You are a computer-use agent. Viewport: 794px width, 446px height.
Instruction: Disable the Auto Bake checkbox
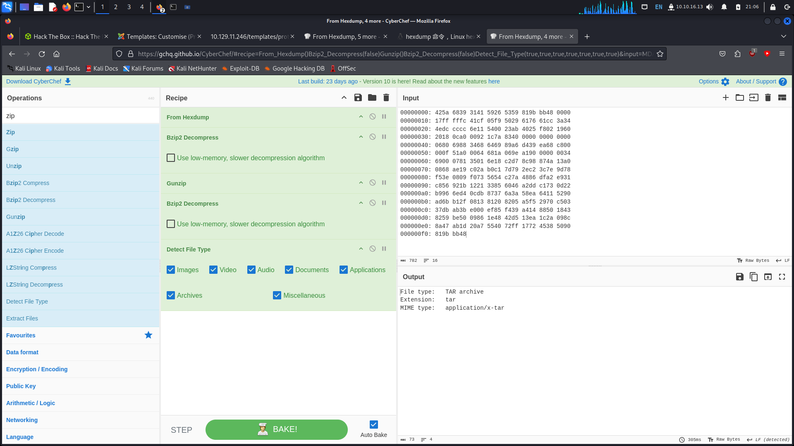tap(374, 425)
